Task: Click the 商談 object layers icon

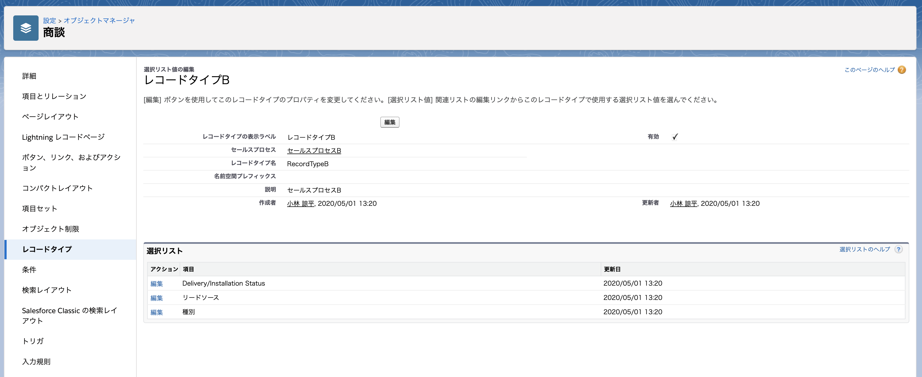Action: point(25,29)
